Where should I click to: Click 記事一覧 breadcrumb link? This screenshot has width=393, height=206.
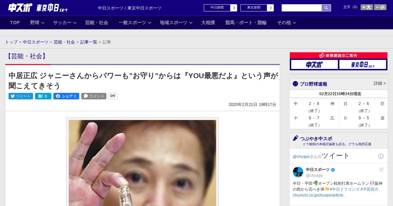89,42
